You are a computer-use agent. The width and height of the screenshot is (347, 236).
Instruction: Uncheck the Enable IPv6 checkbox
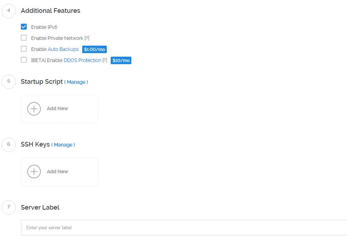[24, 27]
